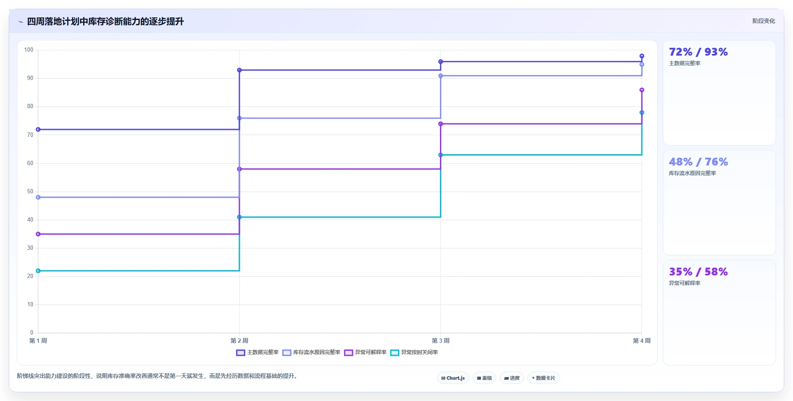Open the 35% / 58% 异常可解释率 card
793x401 pixels.
point(719,313)
